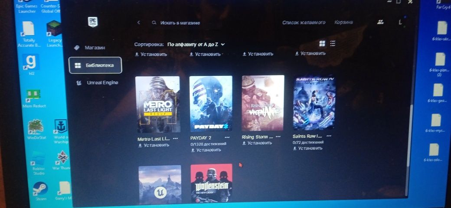Click the 'Rising Storm ...' title text
The height and width of the screenshot is (208, 451).
(257, 137)
